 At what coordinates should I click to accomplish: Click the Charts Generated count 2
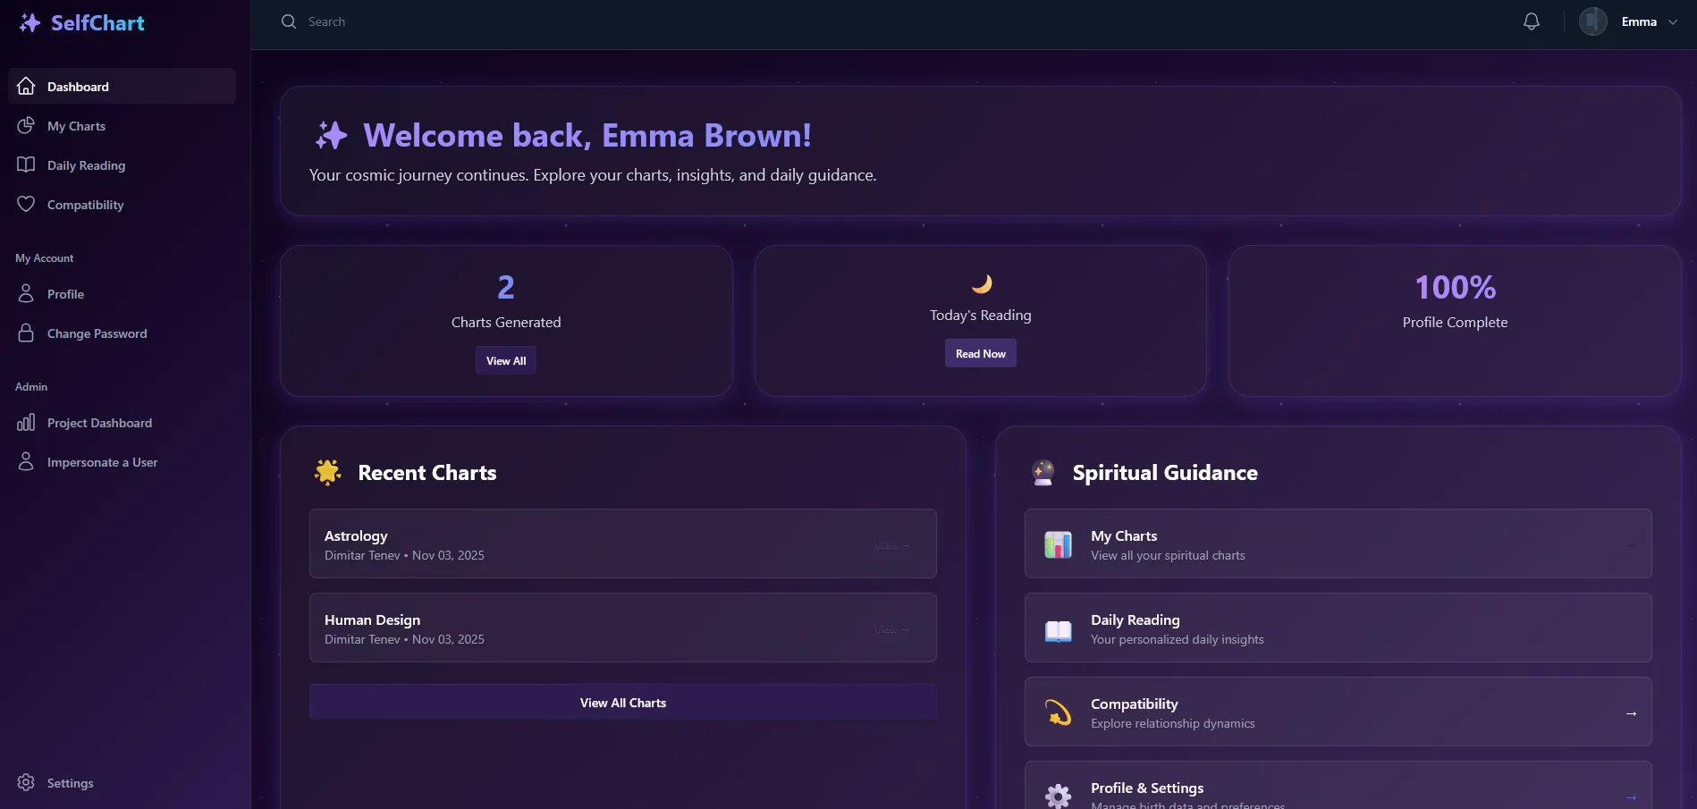(506, 287)
